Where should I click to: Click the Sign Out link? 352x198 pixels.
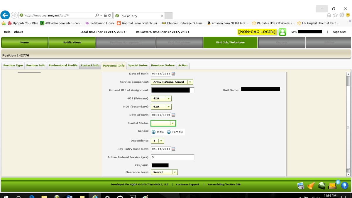(x=339, y=32)
